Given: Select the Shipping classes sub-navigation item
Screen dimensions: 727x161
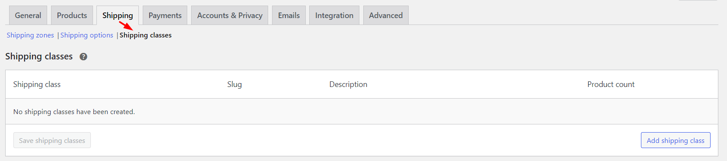Looking at the screenshot, I should (146, 35).
